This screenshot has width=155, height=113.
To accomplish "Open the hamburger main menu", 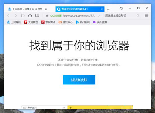I will tap(147, 15).
